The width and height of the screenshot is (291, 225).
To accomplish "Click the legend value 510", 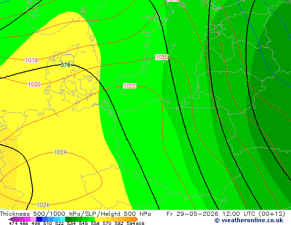I will (48, 223).
